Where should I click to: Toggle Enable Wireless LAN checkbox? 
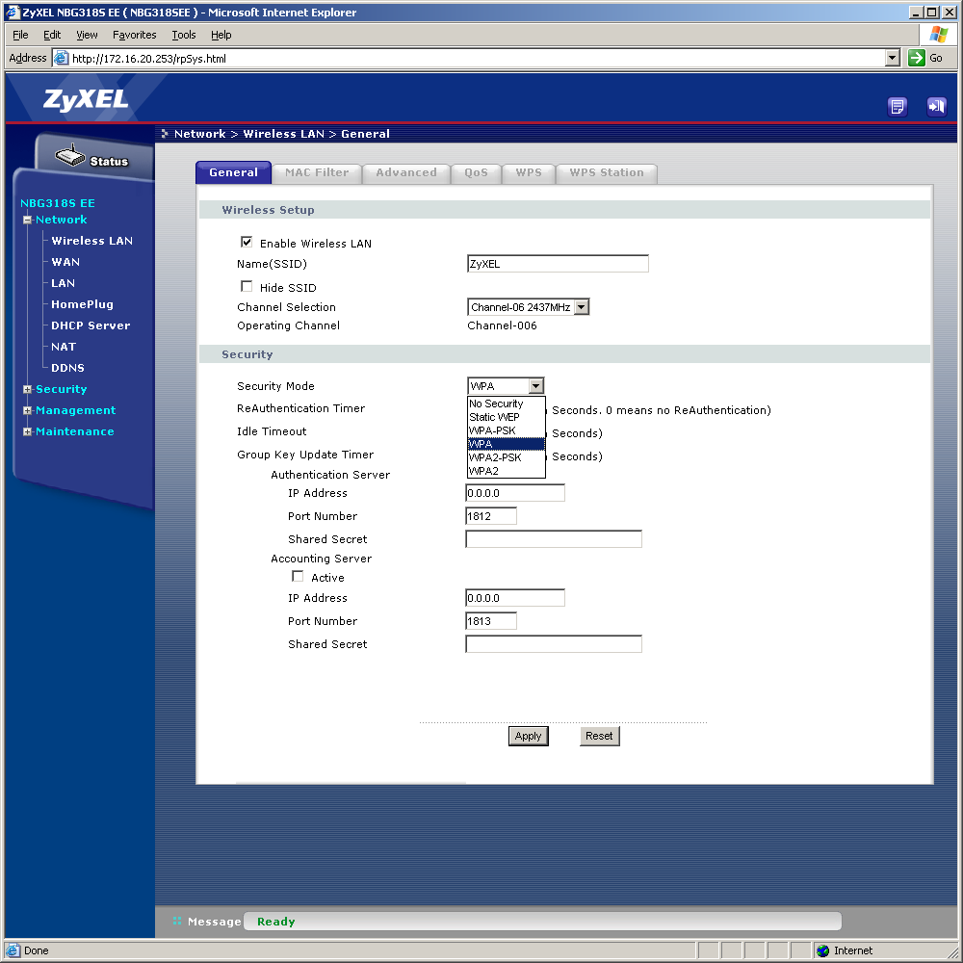247,242
